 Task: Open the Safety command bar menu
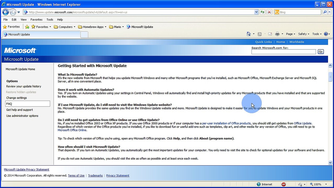tap(303, 34)
